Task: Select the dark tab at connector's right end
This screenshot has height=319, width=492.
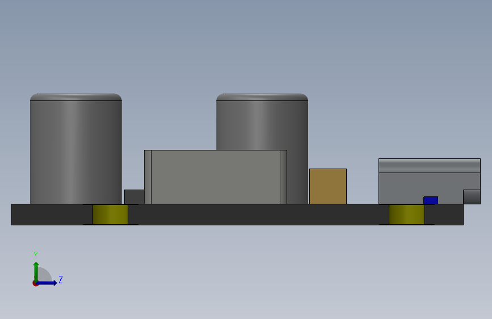Action: 472,197
